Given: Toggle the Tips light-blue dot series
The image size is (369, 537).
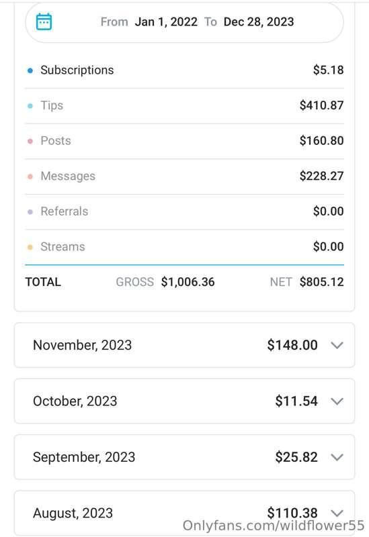Looking at the screenshot, I should click(30, 106).
